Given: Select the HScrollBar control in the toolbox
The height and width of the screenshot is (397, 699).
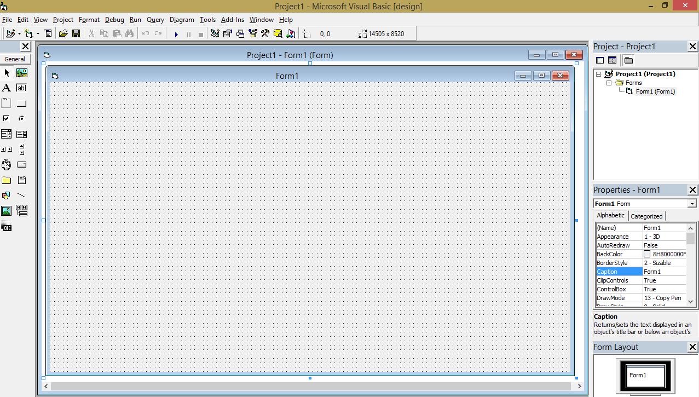Looking at the screenshot, I should [7, 149].
